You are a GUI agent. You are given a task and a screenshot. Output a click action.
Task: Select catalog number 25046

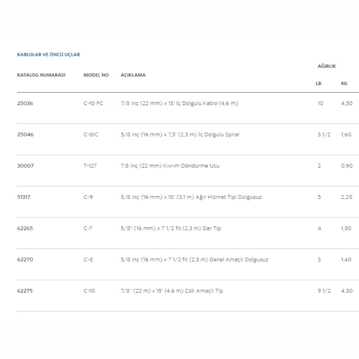[25, 135]
